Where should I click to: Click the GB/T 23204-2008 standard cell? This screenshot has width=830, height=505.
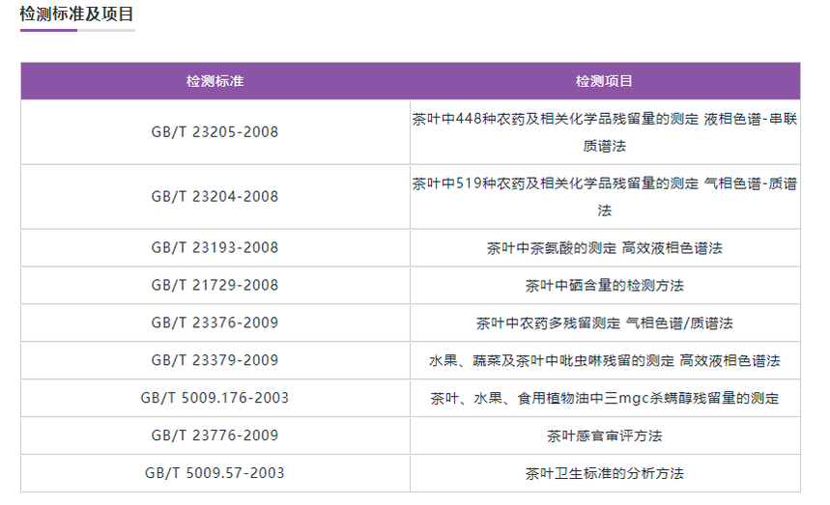coord(215,196)
